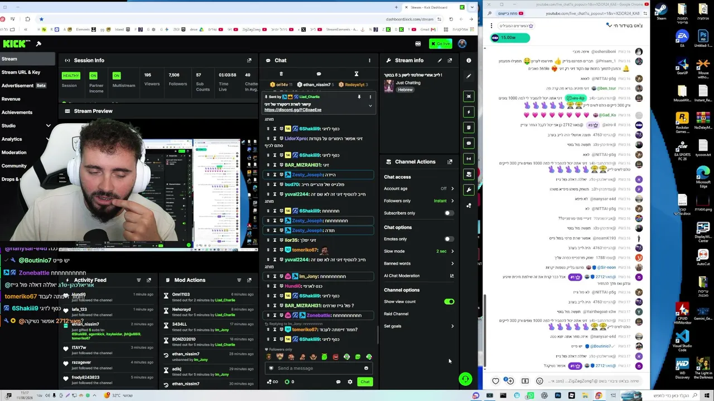Open Revenue in the sidebar
This screenshot has height=401, width=714.
coord(11,99)
